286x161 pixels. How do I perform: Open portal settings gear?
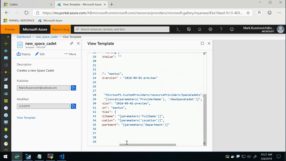[210, 29]
